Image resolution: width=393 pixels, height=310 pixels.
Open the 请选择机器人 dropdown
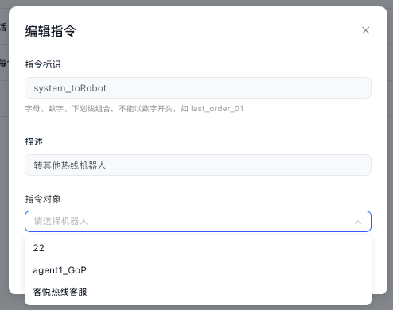(198, 221)
